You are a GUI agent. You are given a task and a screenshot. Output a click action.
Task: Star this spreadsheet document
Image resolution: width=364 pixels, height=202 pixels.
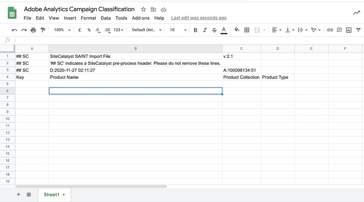click(x=143, y=9)
